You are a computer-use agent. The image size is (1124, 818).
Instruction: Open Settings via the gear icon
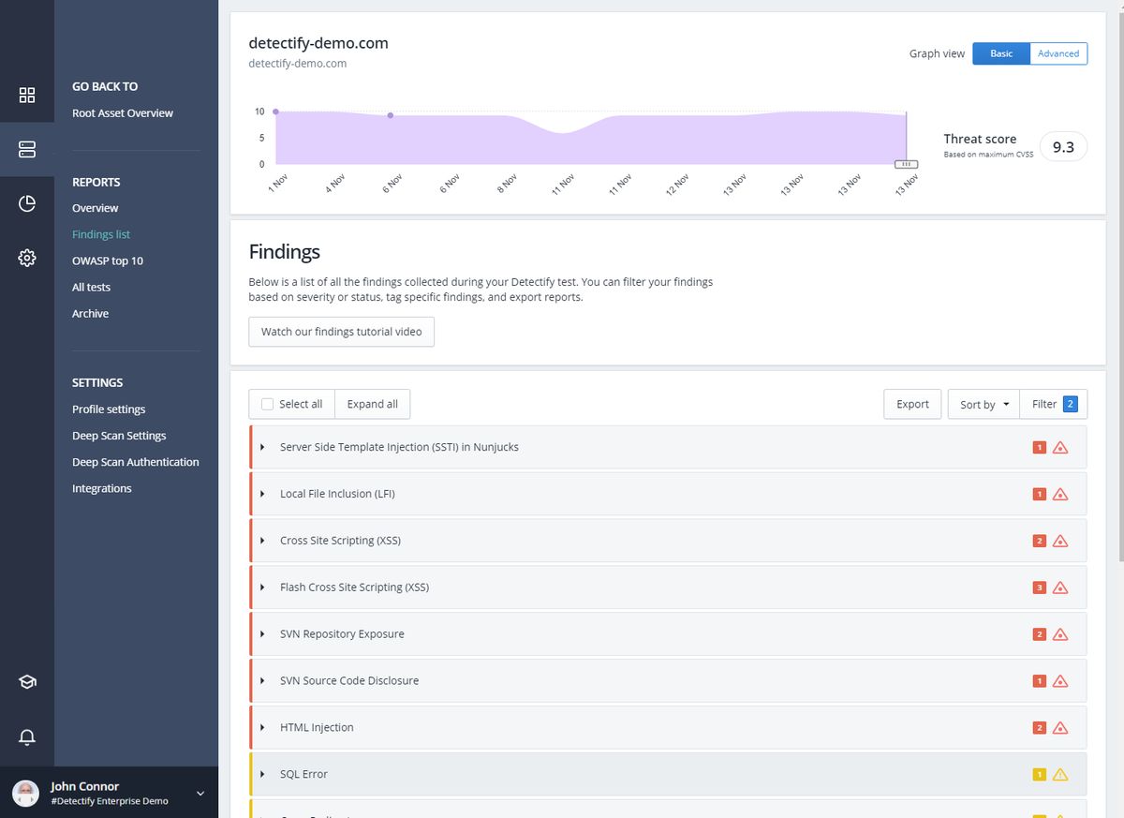27,258
